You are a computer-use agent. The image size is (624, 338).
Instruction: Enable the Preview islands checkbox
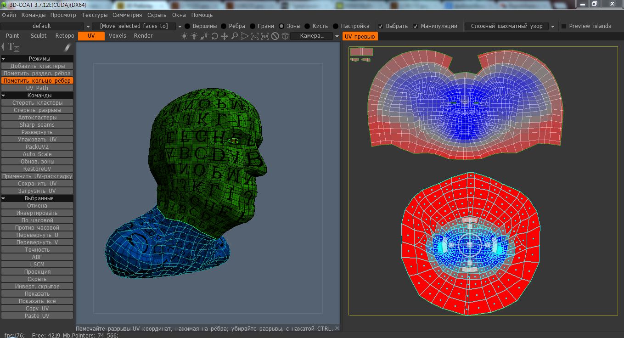[564, 26]
